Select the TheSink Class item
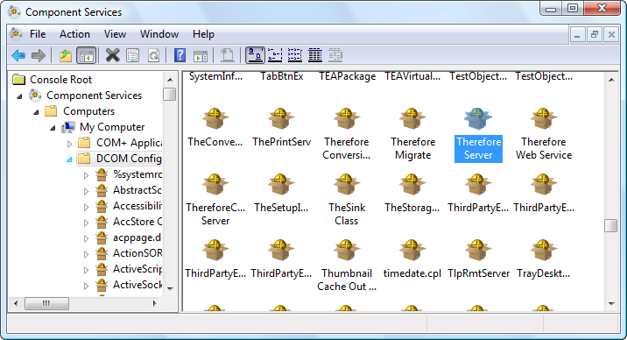The image size is (627, 340). point(347,200)
